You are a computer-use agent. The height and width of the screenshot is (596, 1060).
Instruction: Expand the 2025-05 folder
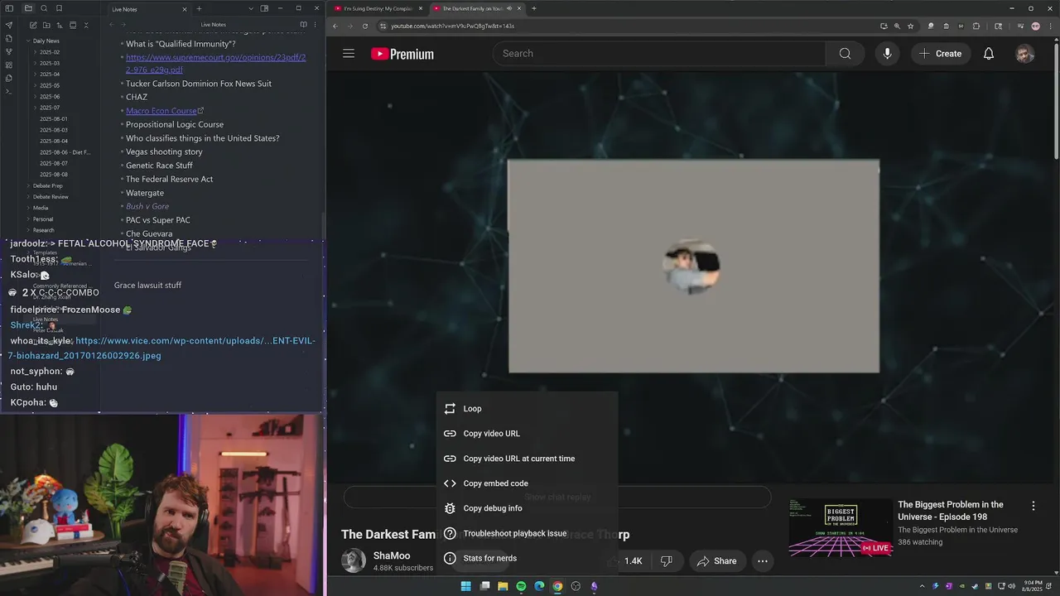(x=49, y=85)
